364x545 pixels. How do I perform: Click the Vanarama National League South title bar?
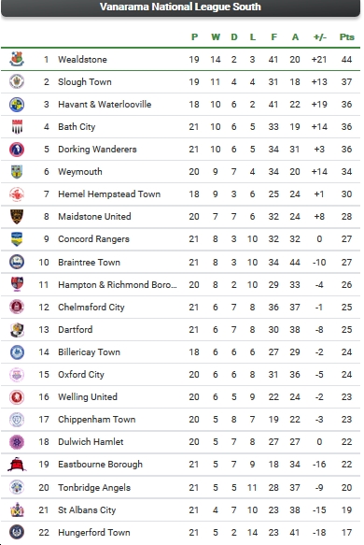coord(180,7)
